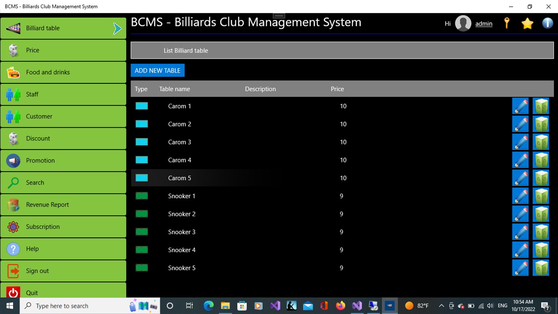558x314 pixels.
Task: Edit Snooker 3 with the pencil icon
Action: (520, 231)
